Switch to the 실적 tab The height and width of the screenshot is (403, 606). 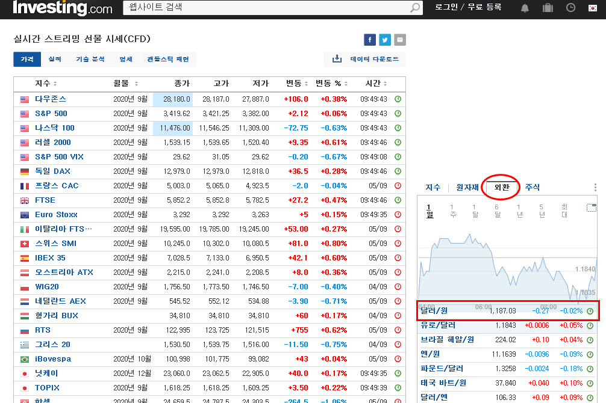point(54,59)
